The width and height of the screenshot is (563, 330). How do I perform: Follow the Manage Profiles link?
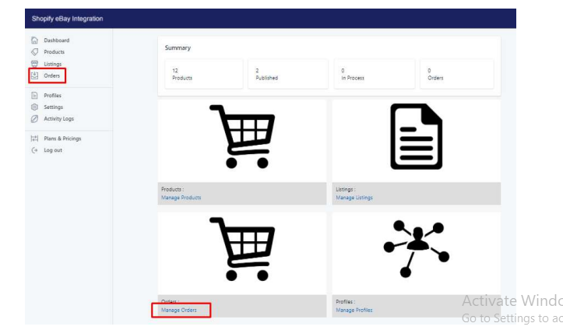[x=354, y=311]
